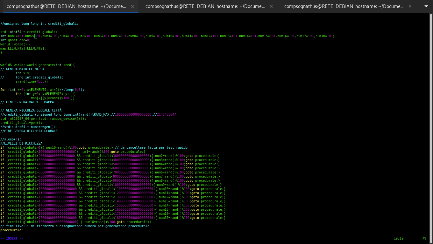Image resolution: width=433 pixels, height=244 pixels.
Task: Click the if-line assigning 'num4=rand()%100'
Action: (110, 164)
